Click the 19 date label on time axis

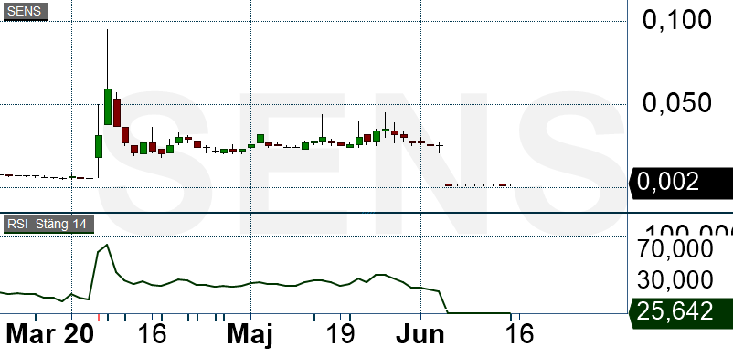pyautogui.click(x=339, y=335)
